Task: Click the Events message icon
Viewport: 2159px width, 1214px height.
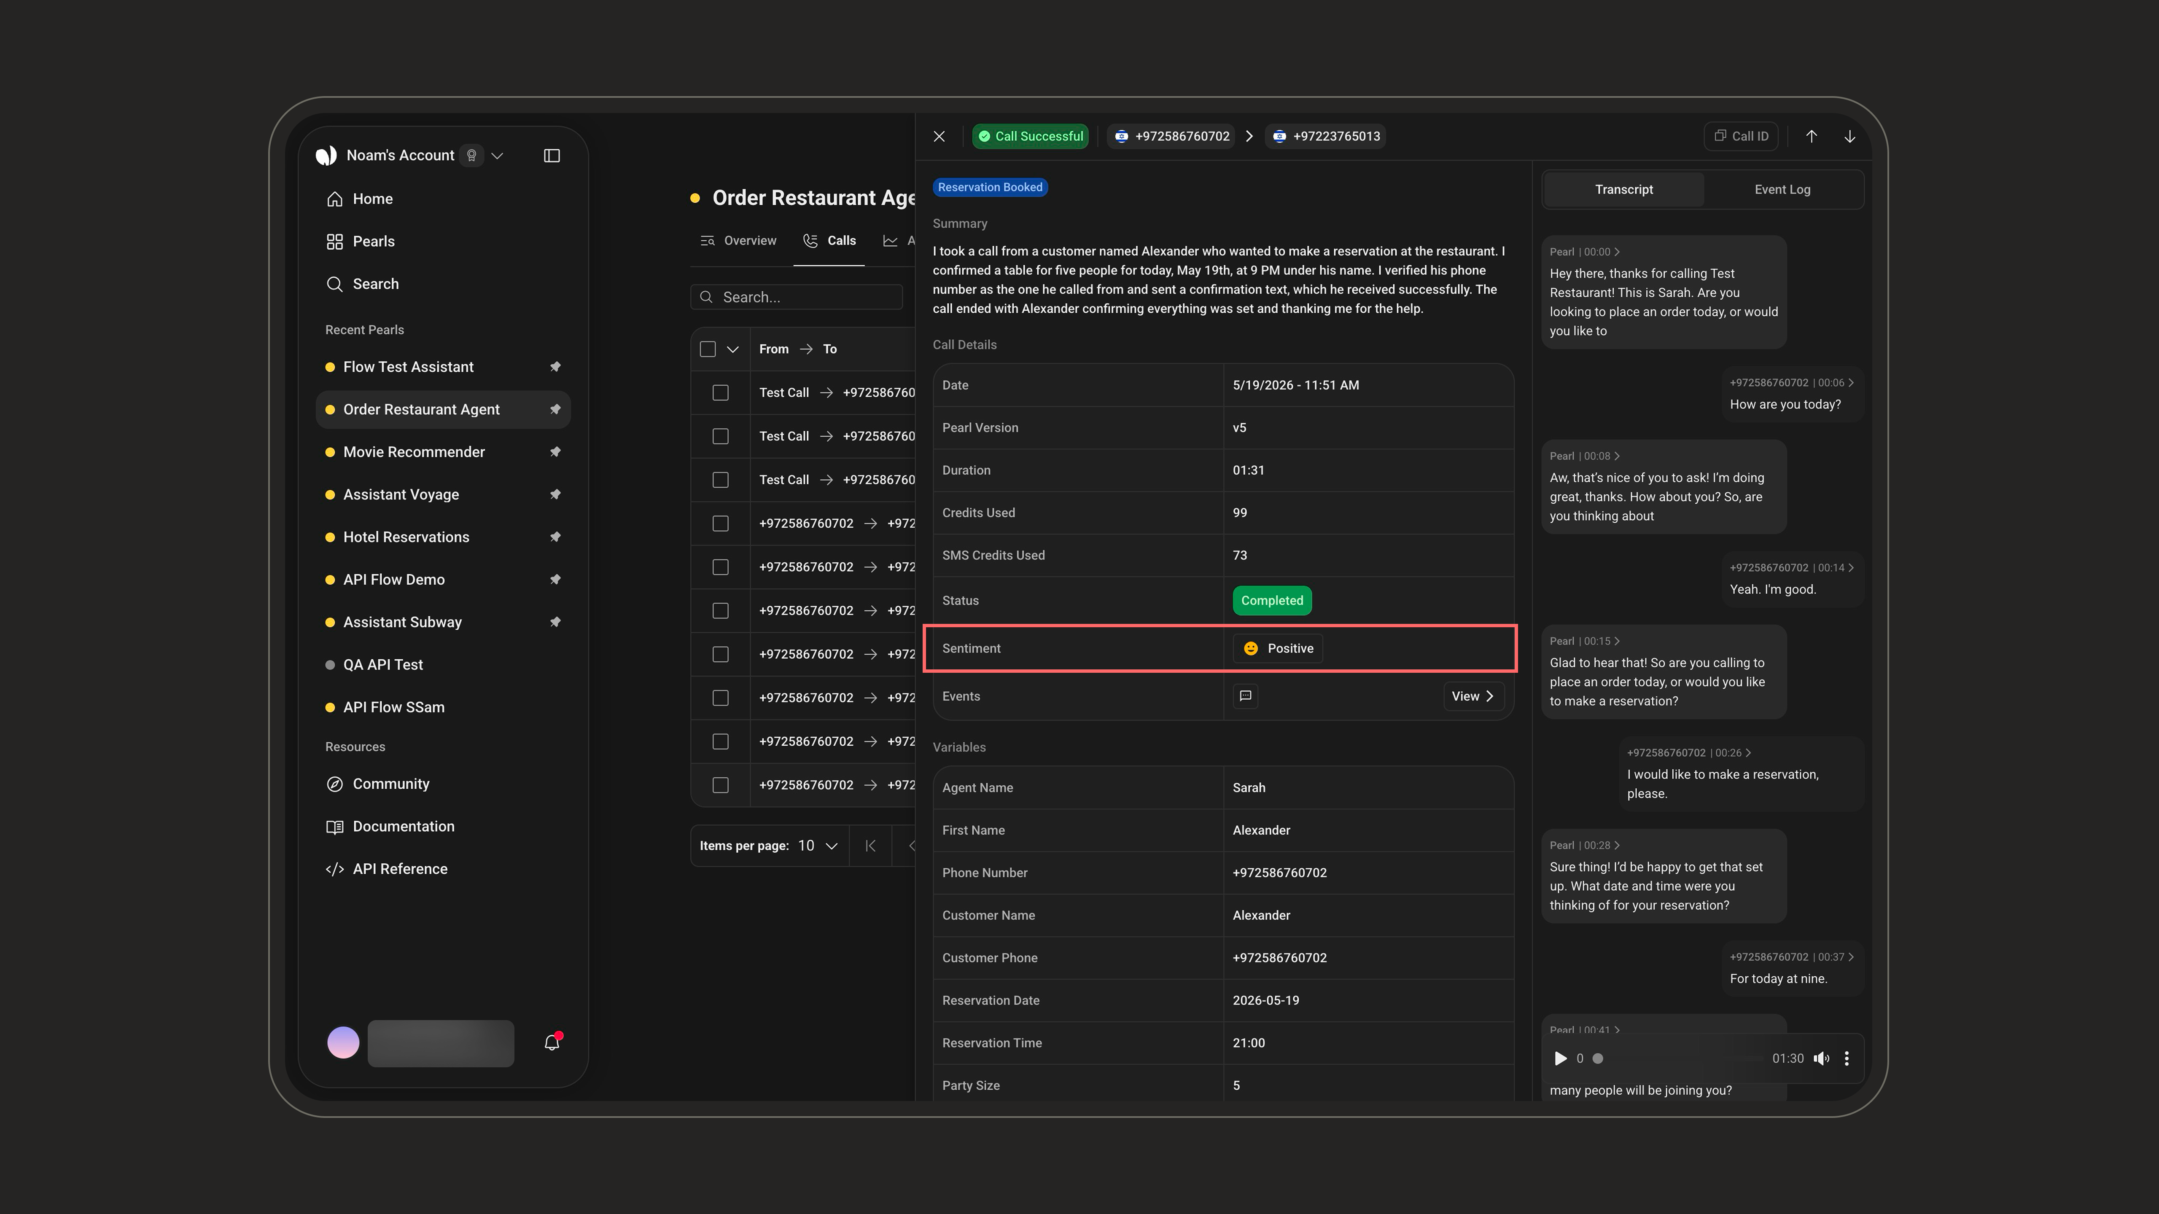Action: [x=1246, y=696]
